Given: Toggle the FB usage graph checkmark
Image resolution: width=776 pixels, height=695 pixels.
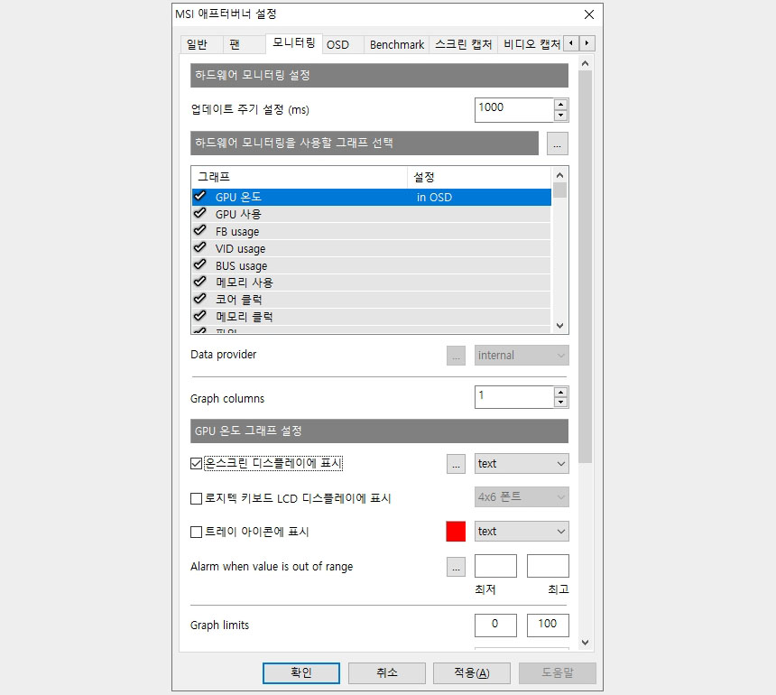Looking at the screenshot, I should tap(200, 231).
